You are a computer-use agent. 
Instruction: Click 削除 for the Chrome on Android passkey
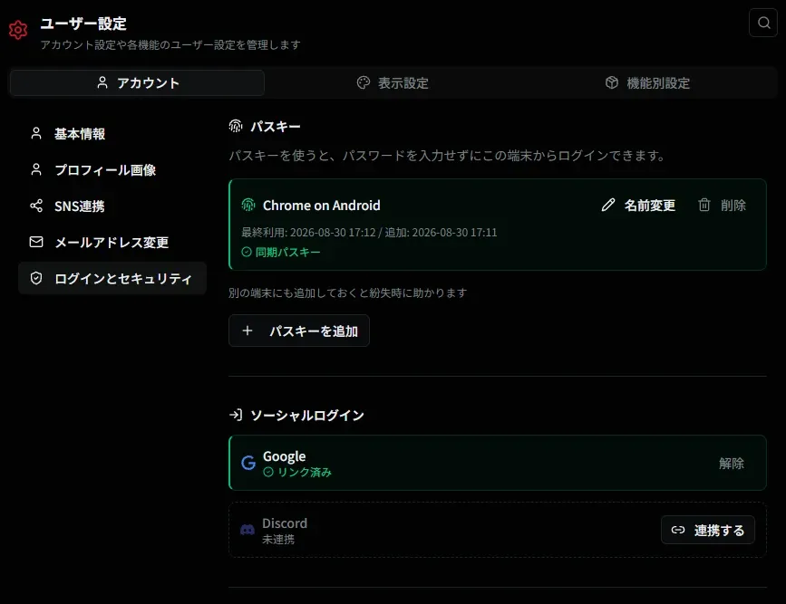click(722, 205)
